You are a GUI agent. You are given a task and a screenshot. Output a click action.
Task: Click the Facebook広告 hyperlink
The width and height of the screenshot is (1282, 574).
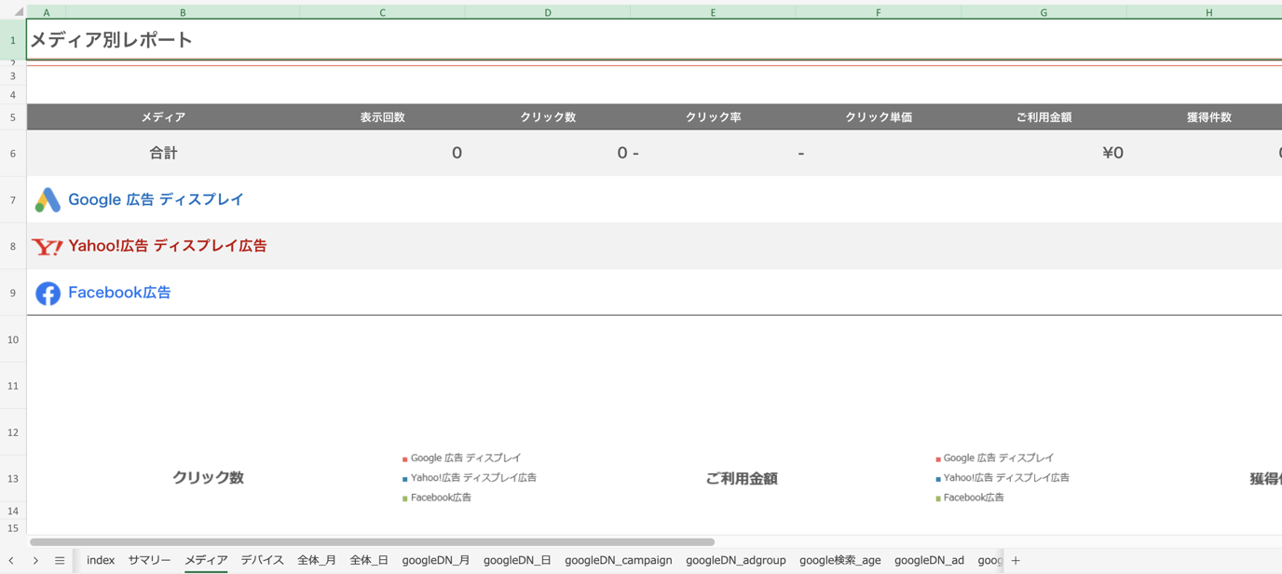click(x=119, y=292)
